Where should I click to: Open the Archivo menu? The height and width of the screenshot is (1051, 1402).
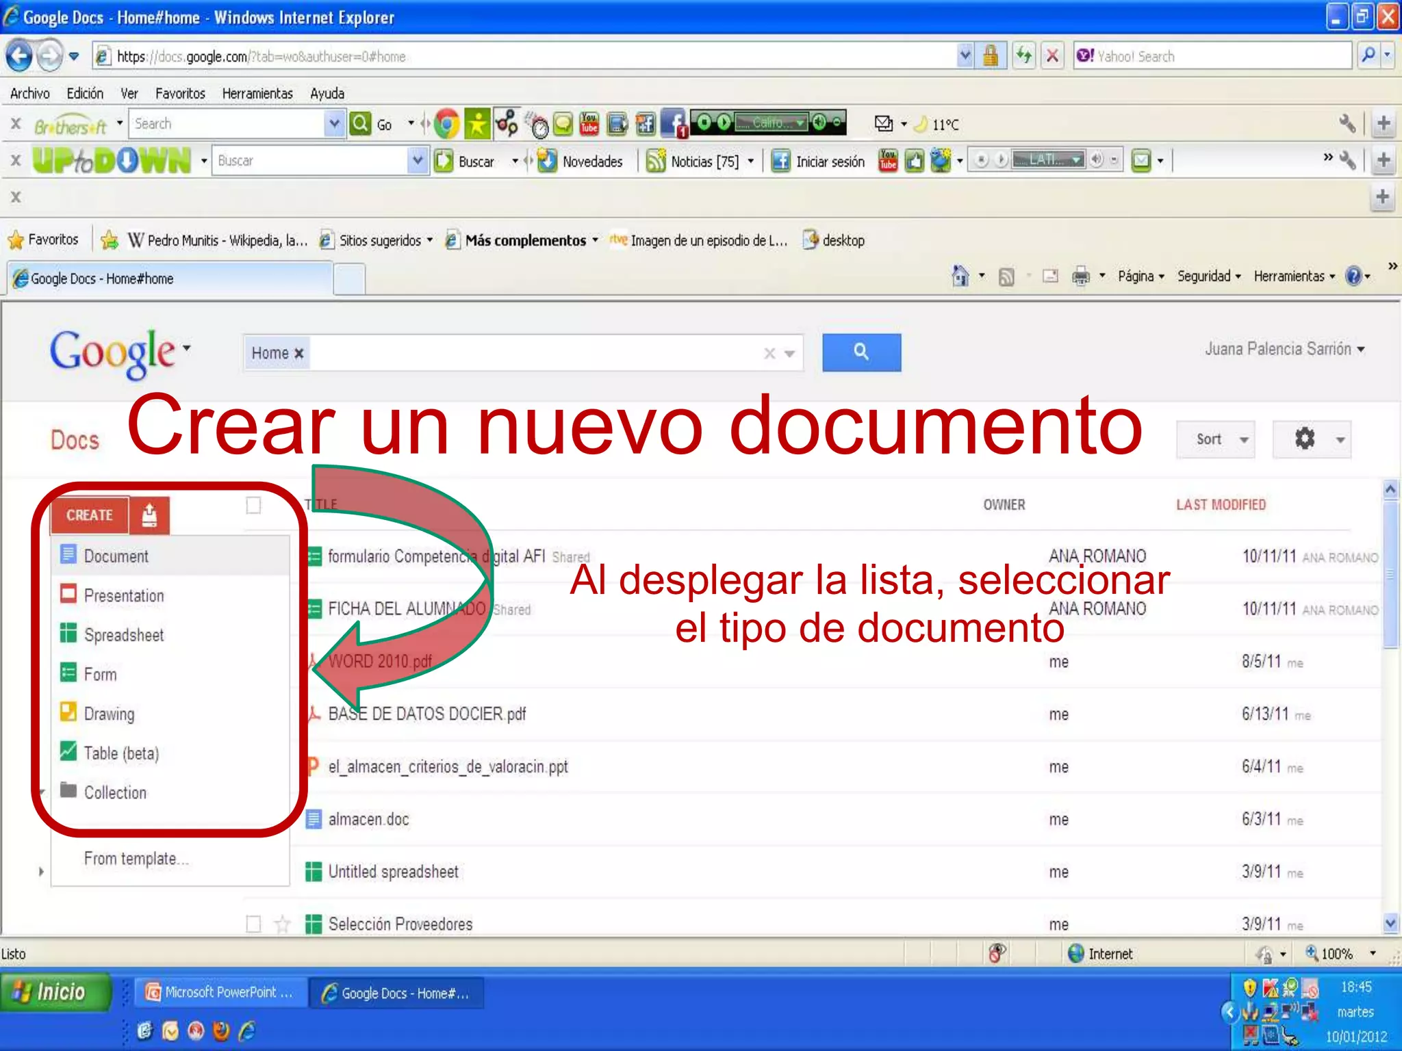click(29, 93)
